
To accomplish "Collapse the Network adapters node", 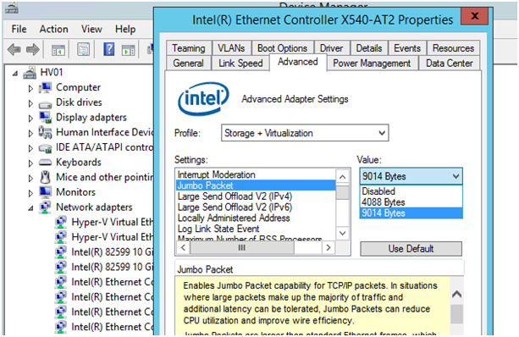I will coord(30,208).
